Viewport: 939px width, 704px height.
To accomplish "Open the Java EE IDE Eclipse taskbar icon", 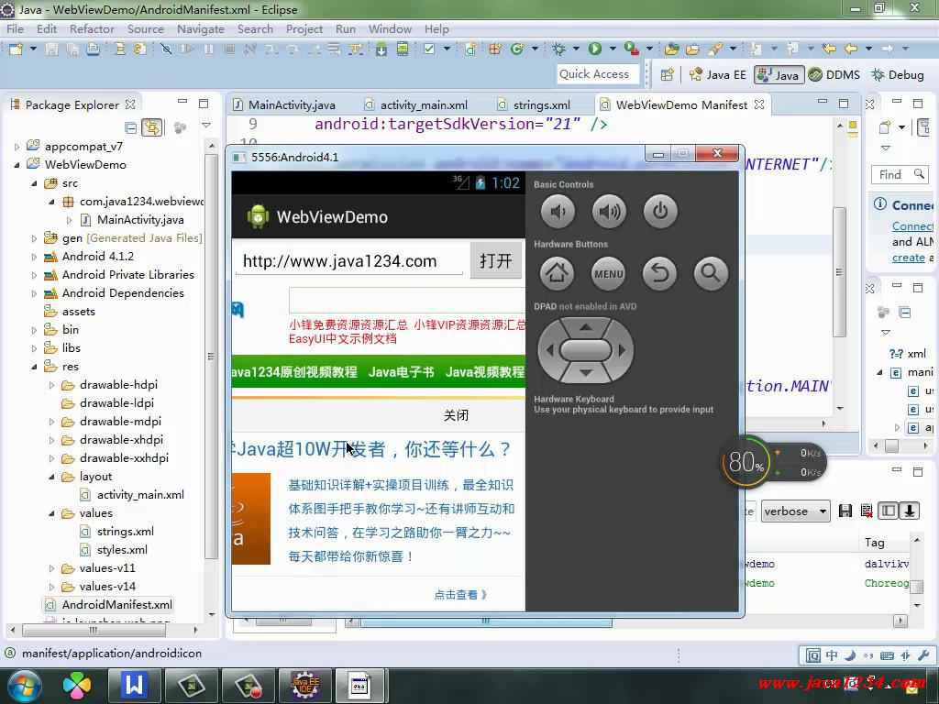I will [x=305, y=686].
